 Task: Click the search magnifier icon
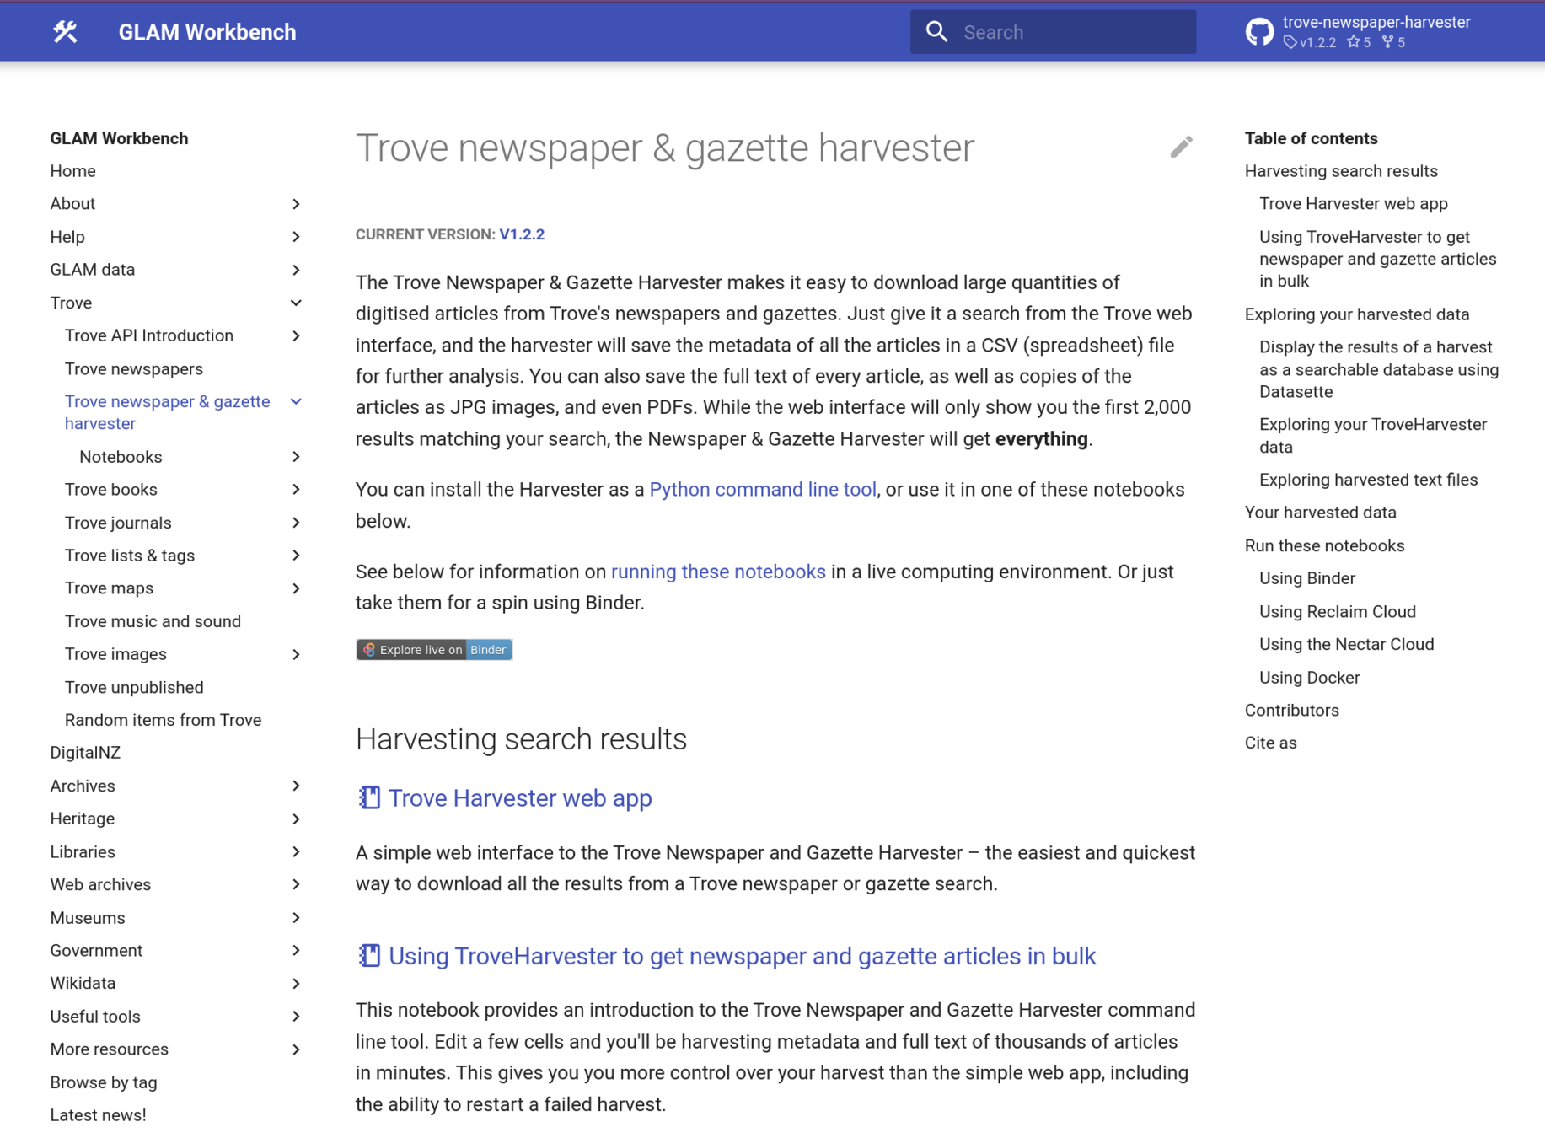pos(936,32)
